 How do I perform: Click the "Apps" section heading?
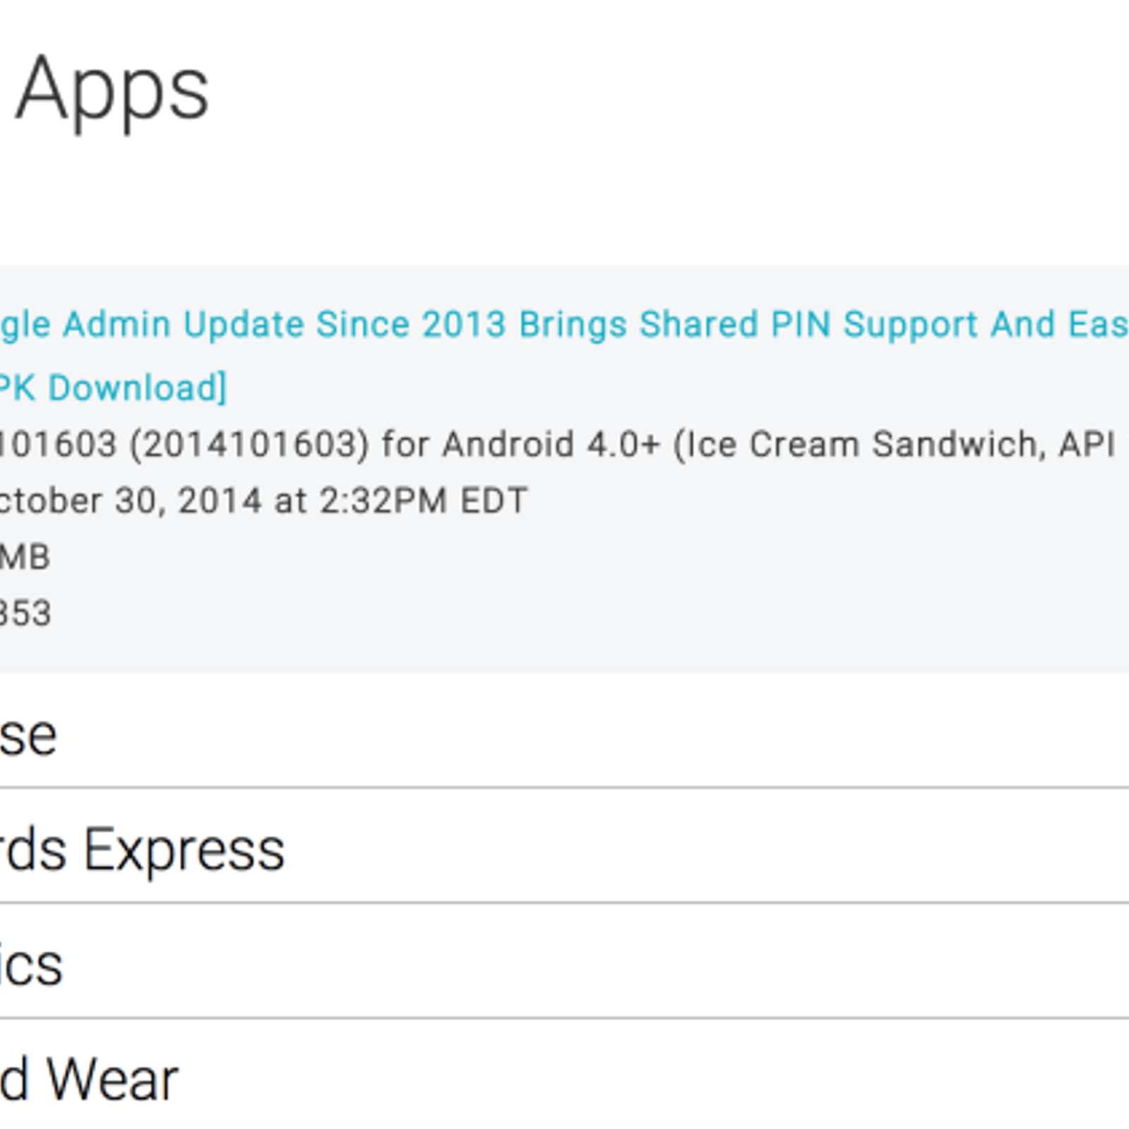click(111, 90)
